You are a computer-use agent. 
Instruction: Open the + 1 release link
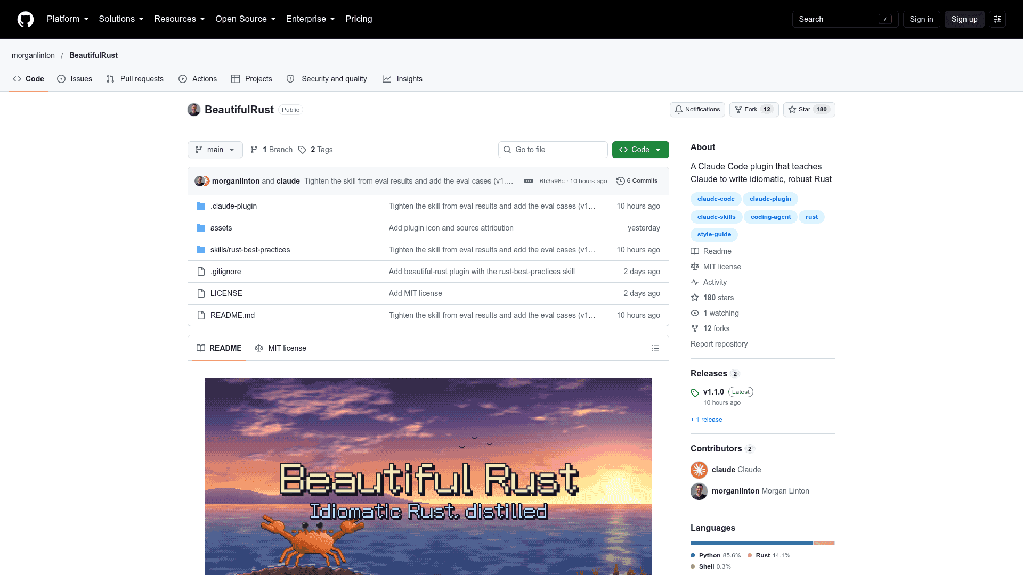point(707,420)
